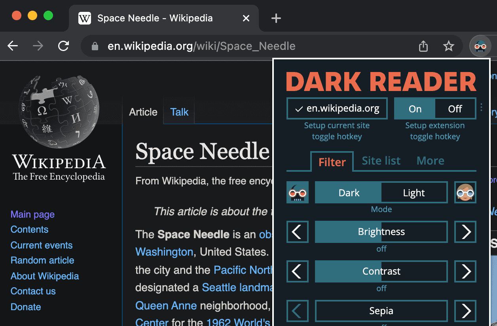This screenshot has width=497, height=326.
Task: Click the dark-mode mascot icon beside Mode
Action: tap(298, 192)
